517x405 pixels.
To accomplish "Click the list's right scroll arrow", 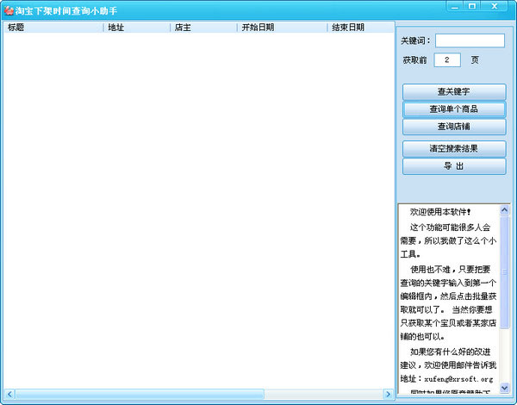I will coord(388,394).
